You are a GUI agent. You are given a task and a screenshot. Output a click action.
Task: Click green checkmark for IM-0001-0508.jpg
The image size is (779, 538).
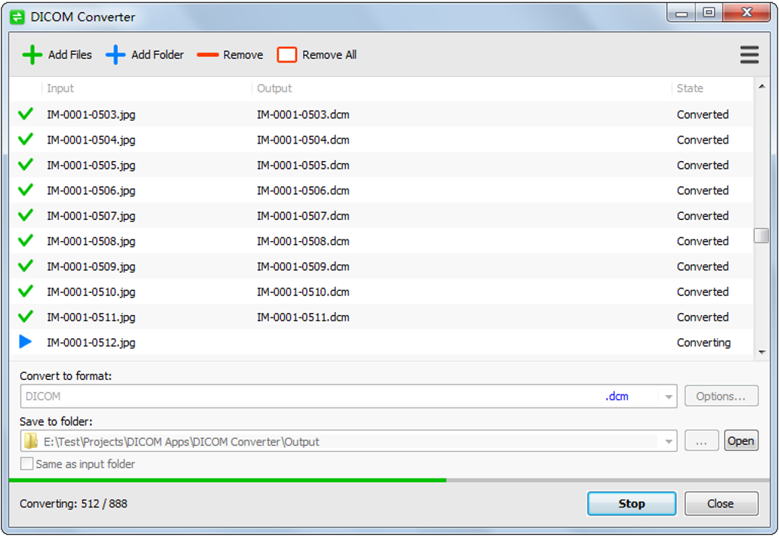25,240
